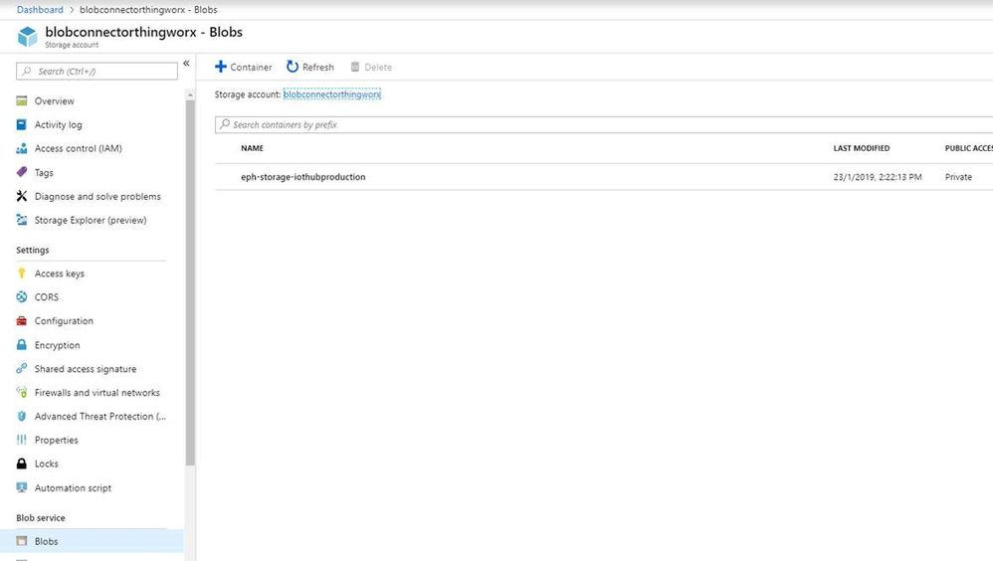This screenshot has height=561, width=993.
Task: Click the Overview icon in sidebar
Action: [x=22, y=100]
